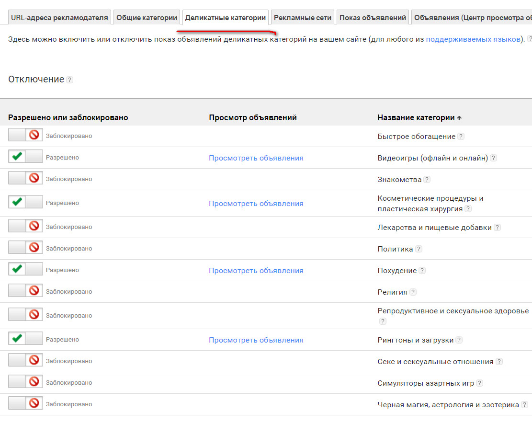
Task: Switch to Общие категории tab
Action: [x=147, y=18]
